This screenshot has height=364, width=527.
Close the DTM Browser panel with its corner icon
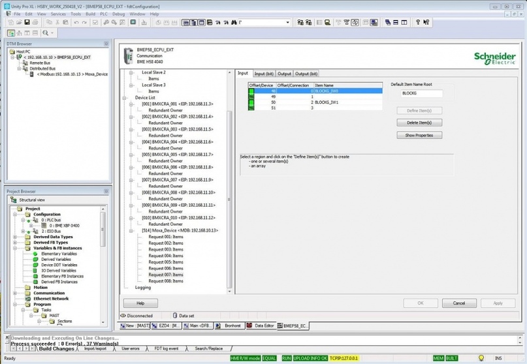[106, 44]
